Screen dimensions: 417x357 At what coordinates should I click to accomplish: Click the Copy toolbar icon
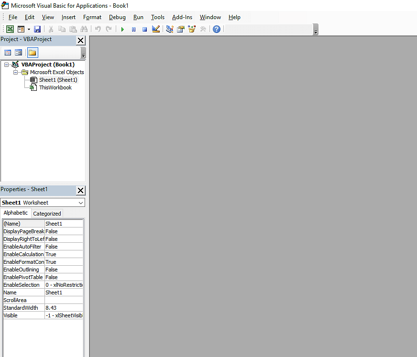tap(62, 29)
